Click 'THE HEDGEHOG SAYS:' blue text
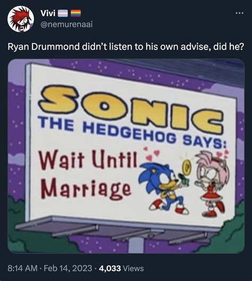 (x=132, y=132)
